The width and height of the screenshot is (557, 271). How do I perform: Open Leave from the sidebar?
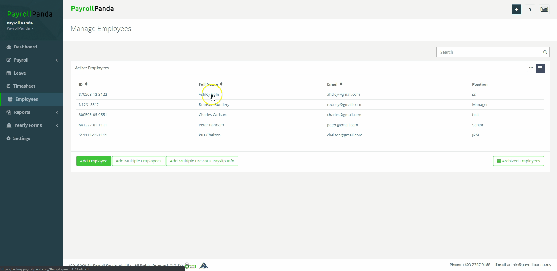[x=19, y=73]
